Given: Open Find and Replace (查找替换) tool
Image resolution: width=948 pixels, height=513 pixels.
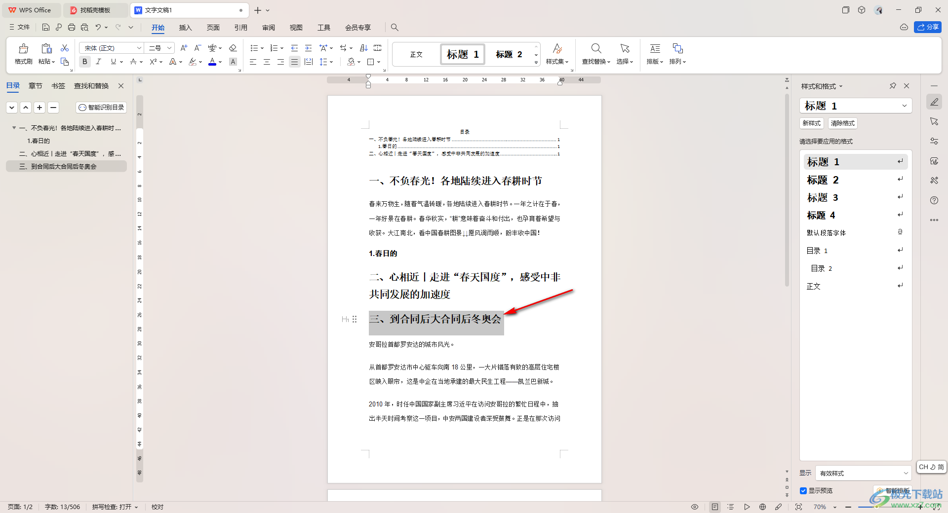Looking at the screenshot, I should click(596, 54).
